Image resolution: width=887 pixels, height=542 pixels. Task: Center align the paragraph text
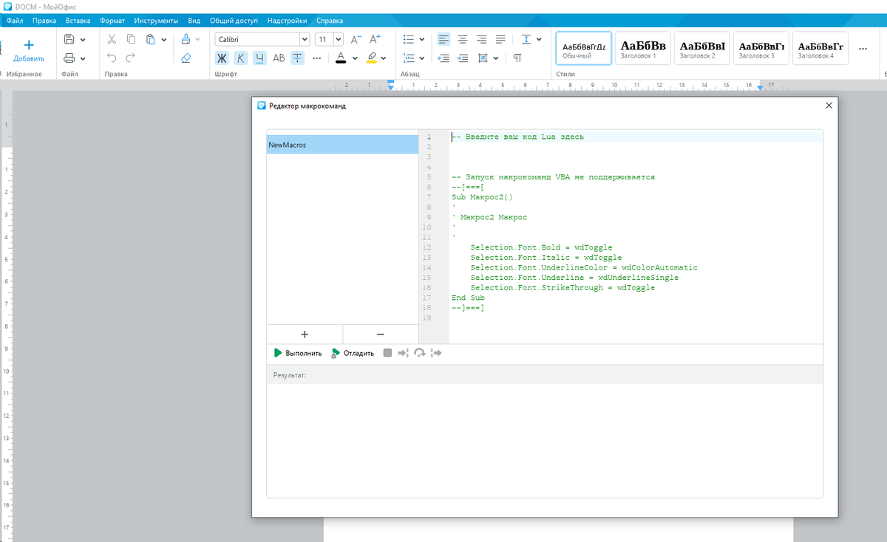point(463,39)
